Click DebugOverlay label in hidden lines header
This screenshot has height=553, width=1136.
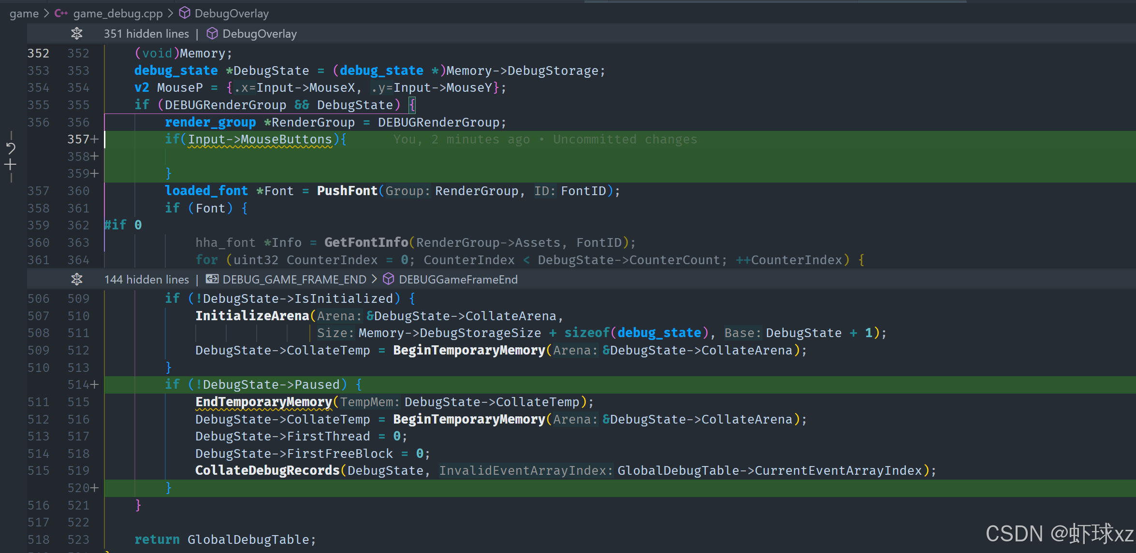pyautogui.click(x=260, y=34)
